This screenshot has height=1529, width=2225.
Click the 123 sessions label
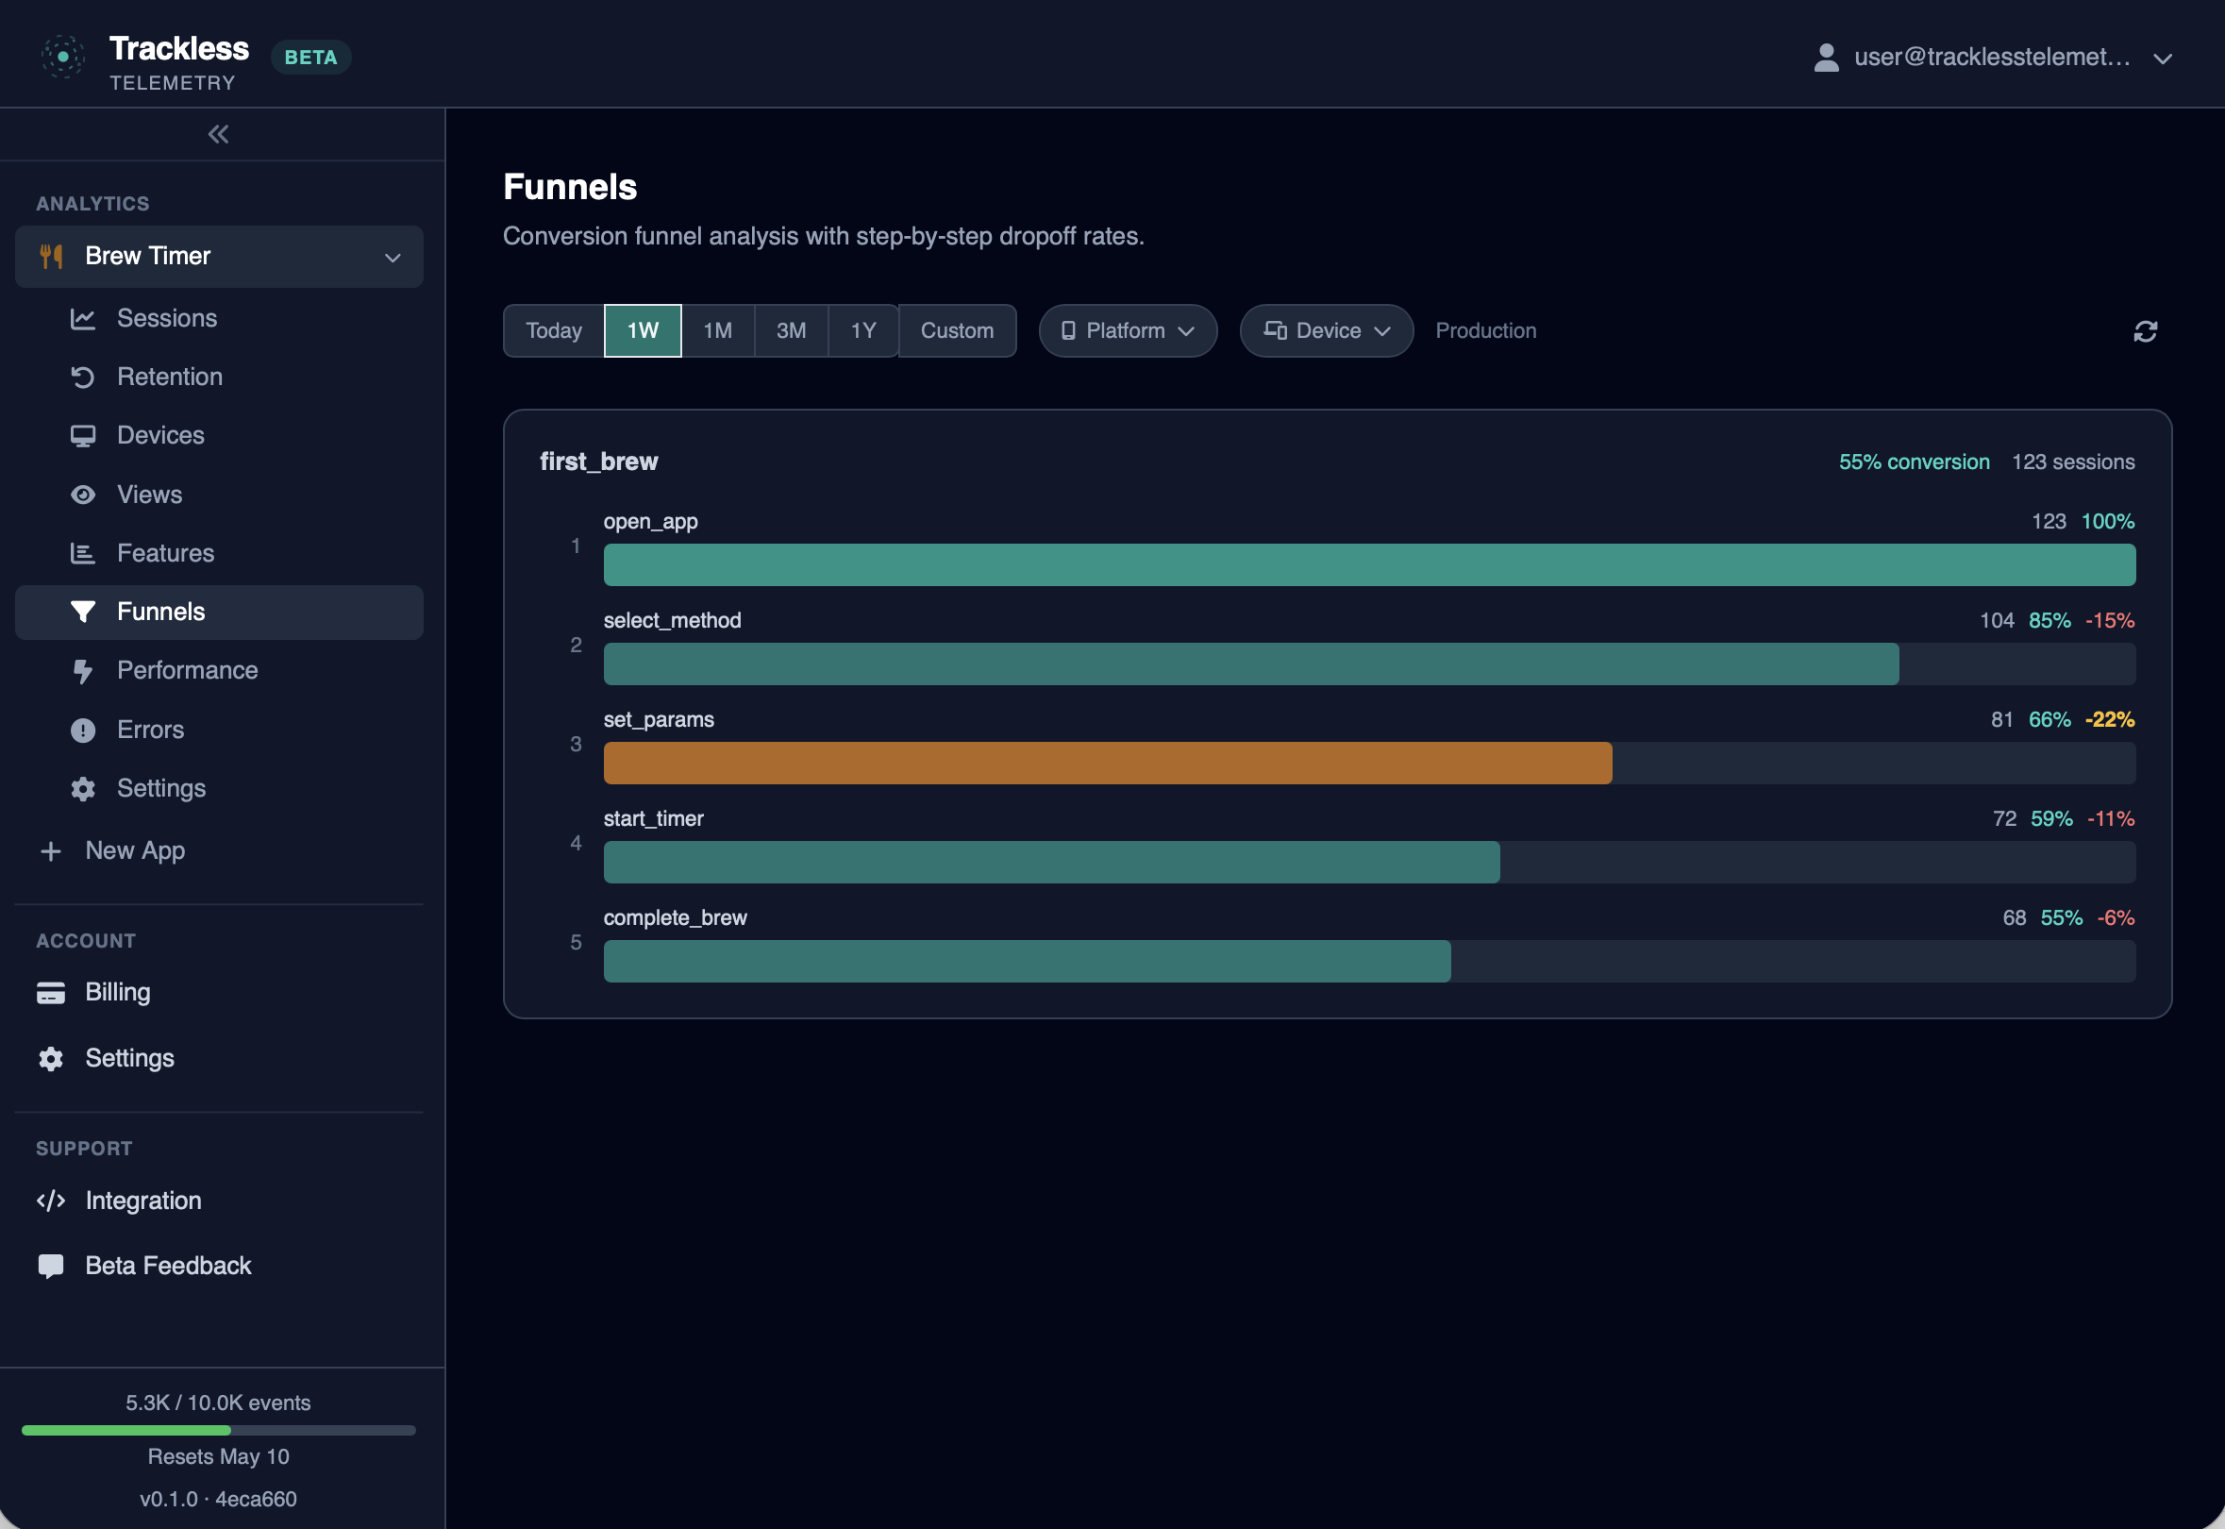(x=2073, y=462)
